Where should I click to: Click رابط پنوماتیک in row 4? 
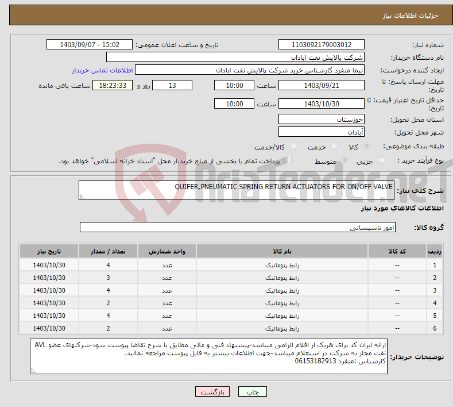[282, 303]
